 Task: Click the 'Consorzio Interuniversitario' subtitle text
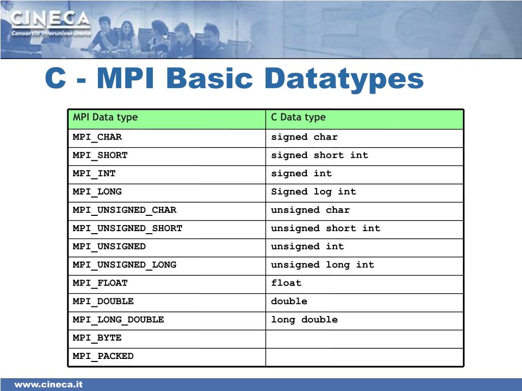50,33
